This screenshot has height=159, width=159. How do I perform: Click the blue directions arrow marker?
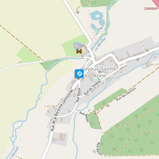79,73
